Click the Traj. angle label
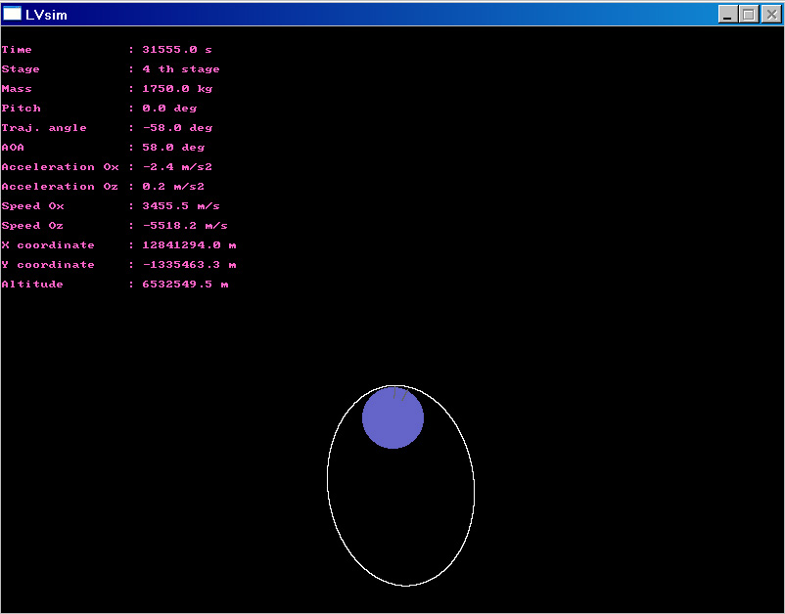This screenshot has height=614, width=785. point(44,127)
